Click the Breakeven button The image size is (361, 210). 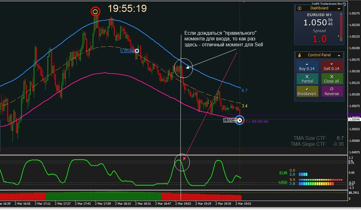coord(307,91)
